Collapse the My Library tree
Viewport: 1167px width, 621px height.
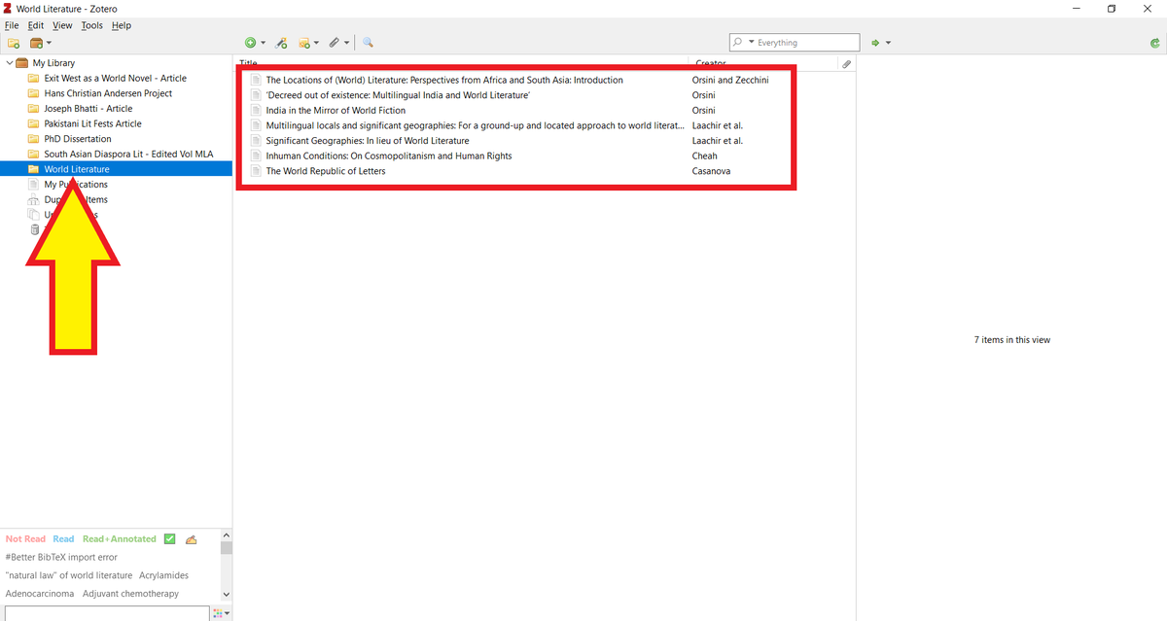click(x=8, y=62)
